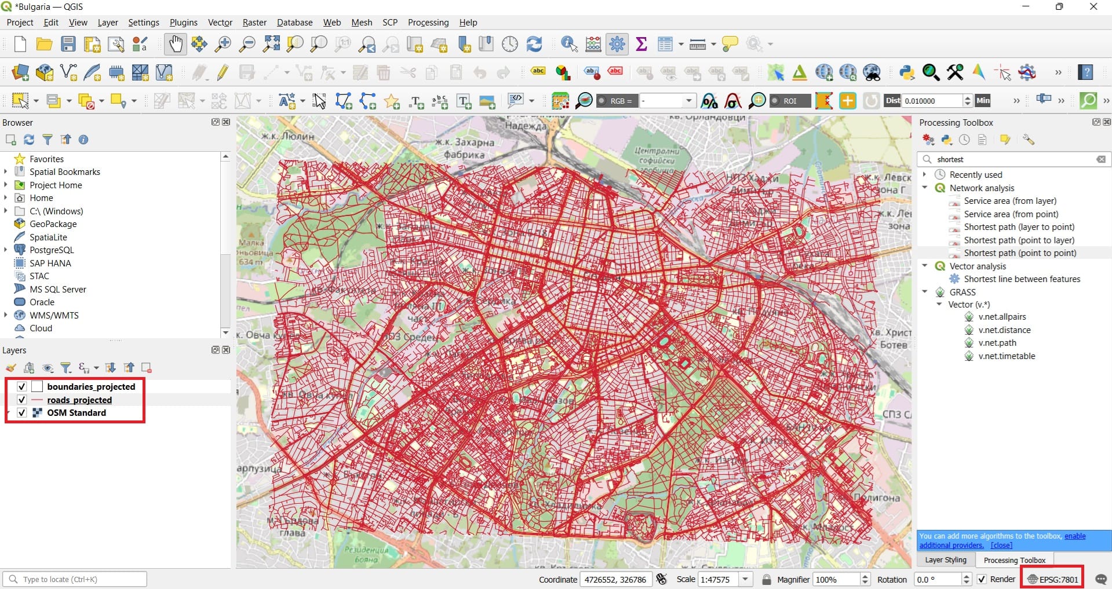The height and width of the screenshot is (589, 1112).
Task: Click the Select Features tool
Action: tap(20, 101)
